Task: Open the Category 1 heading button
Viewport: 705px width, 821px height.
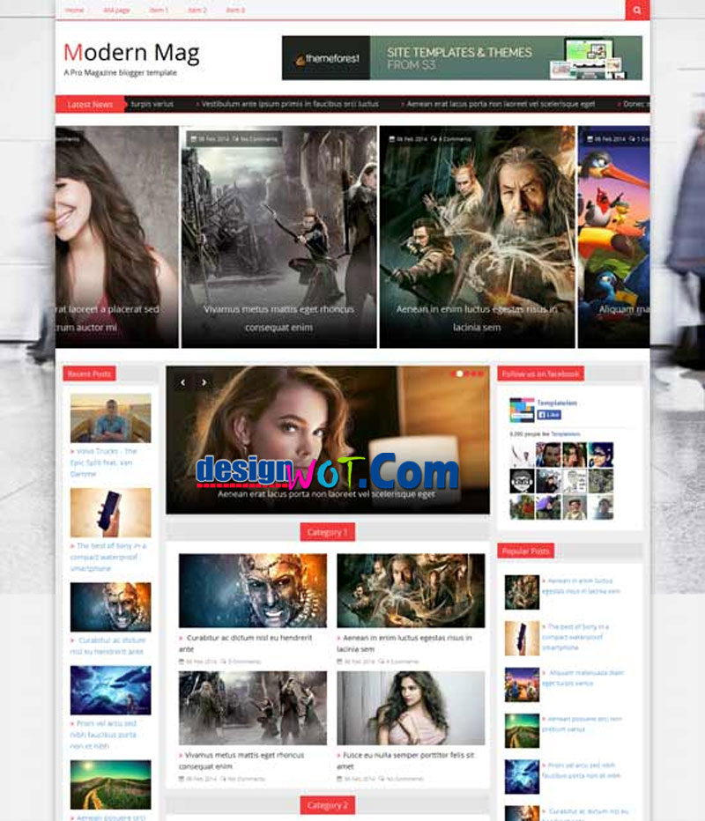Action: 327,532
